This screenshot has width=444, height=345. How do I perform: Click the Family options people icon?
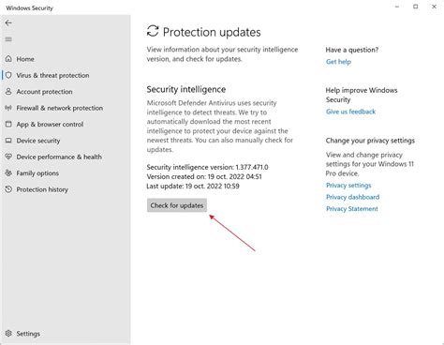tap(8, 172)
